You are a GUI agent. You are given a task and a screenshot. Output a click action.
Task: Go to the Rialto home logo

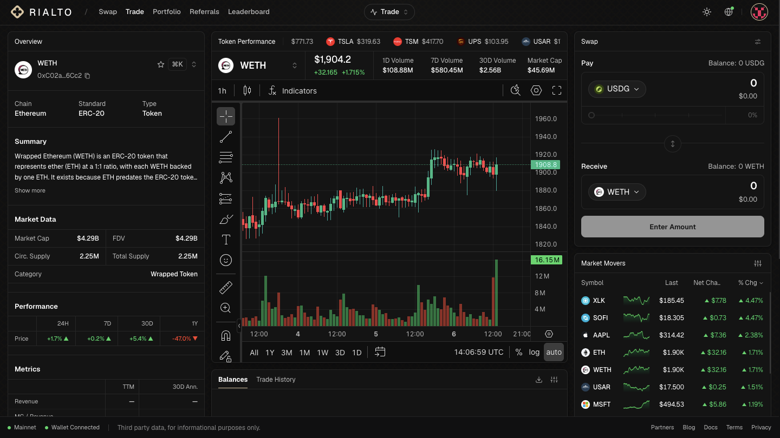point(41,12)
